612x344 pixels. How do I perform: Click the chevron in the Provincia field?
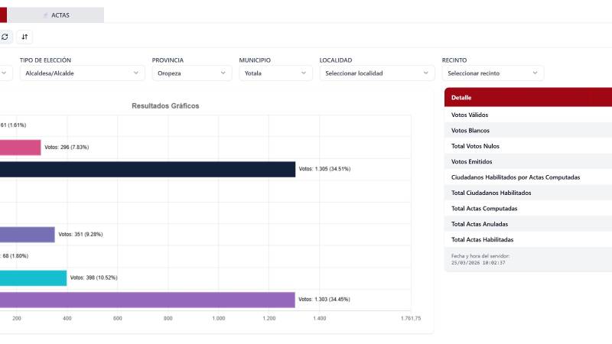pyautogui.click(x=223, y=73)
